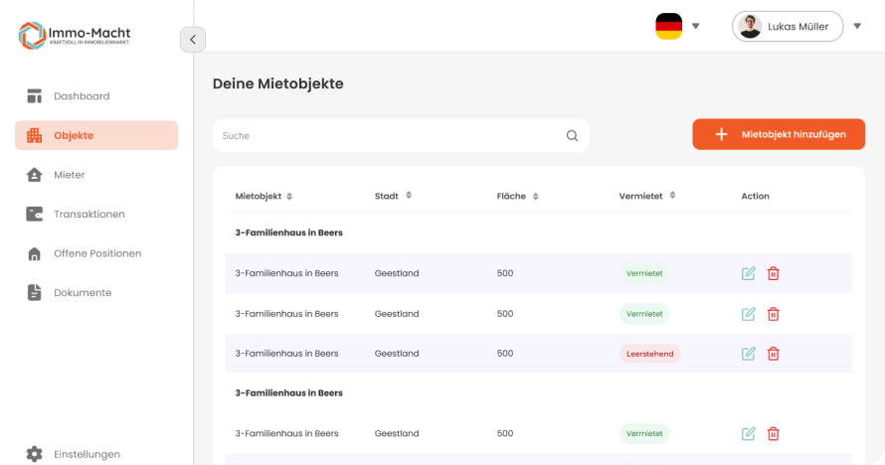Click the magnifier search icon
The width and height of the screenshot is (885, 465).
pos(572,136)
